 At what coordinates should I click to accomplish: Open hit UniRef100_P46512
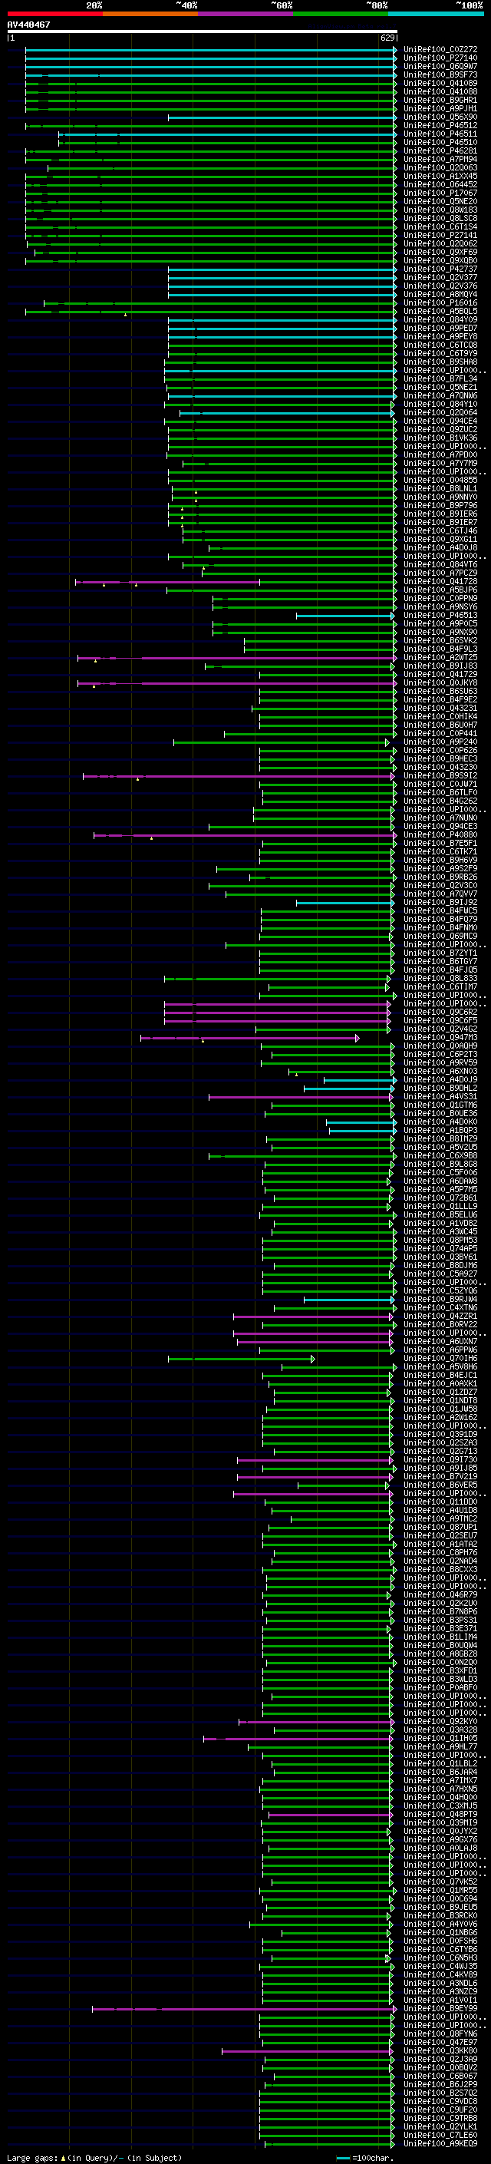click(440, 125)
